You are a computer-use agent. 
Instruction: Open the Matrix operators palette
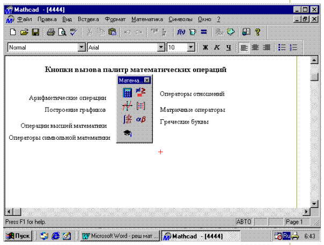pos(141,106)
